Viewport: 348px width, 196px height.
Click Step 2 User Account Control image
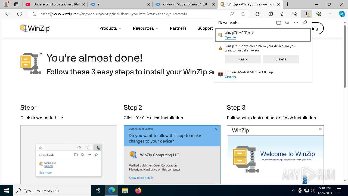coord(172,154)
